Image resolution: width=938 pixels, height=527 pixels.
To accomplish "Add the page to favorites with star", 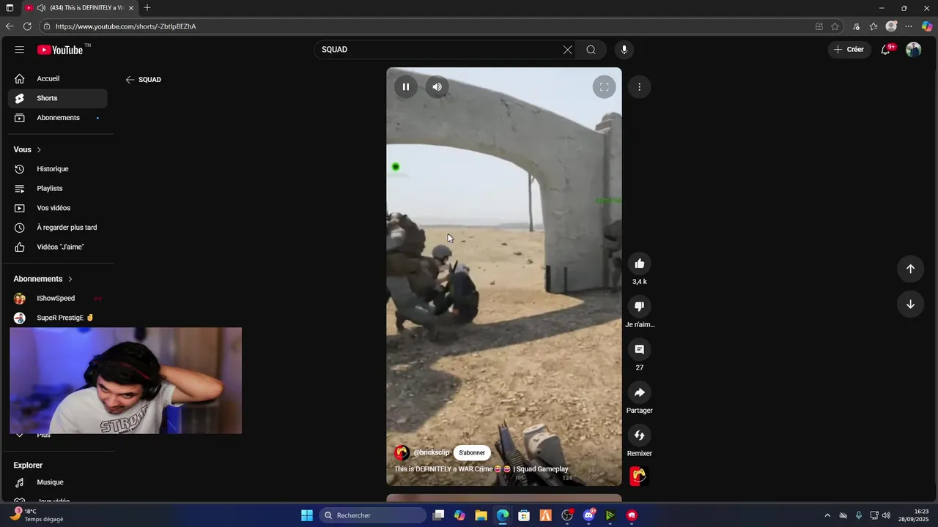I will tap(835, 26).
